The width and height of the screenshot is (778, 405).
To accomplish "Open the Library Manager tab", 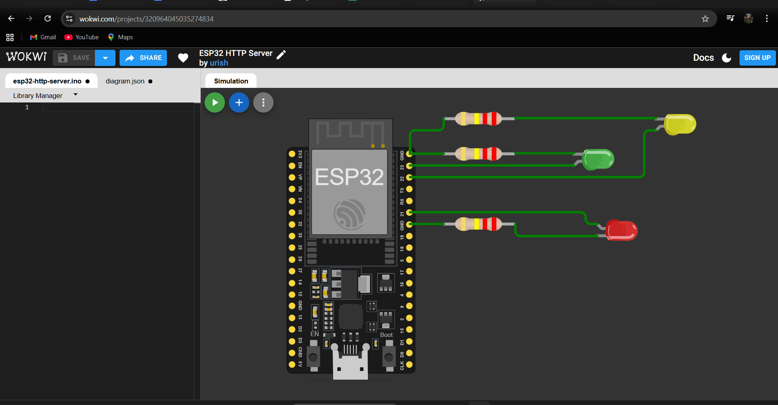I will tap(38, 96).
